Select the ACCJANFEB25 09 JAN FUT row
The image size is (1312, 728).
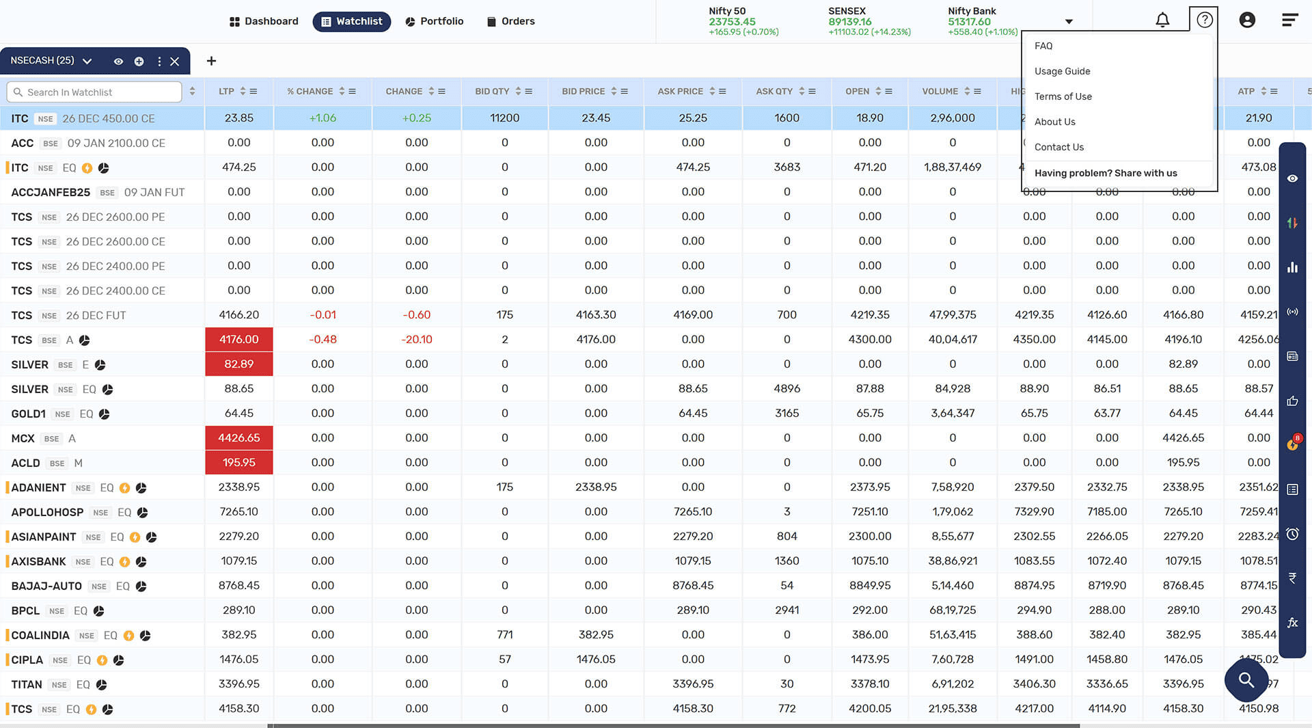102,192
